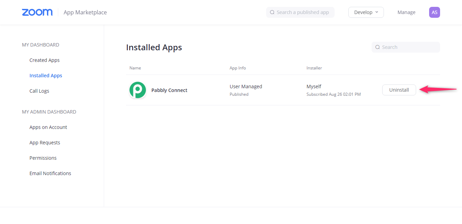Focus the Search a published app field
The width and height of the screenshot is (462, 224).
tap(300, 12)
